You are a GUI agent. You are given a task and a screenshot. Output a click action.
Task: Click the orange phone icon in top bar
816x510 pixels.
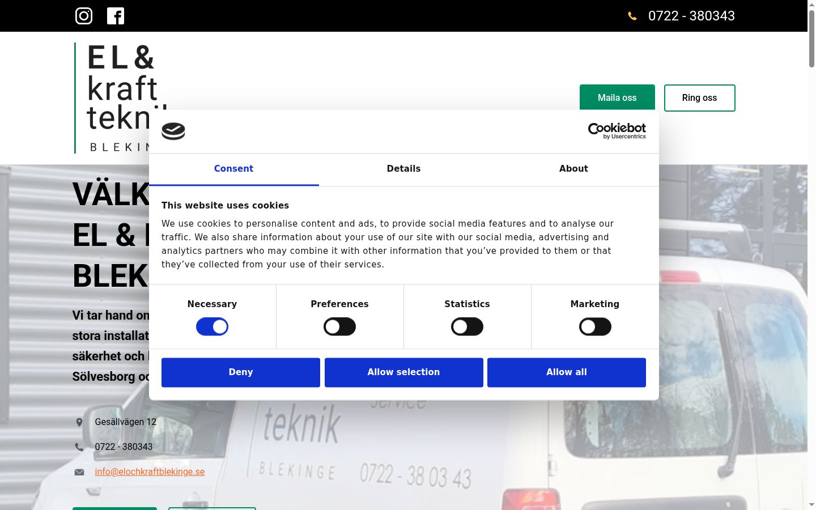tap(632, 16)
